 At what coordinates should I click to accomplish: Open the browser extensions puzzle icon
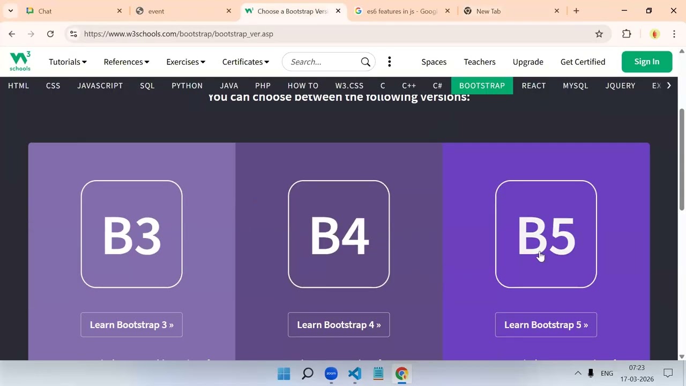(627, 34)
